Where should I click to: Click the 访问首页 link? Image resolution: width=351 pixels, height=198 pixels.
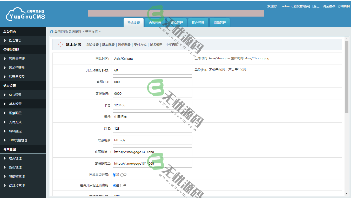[343, 6]
